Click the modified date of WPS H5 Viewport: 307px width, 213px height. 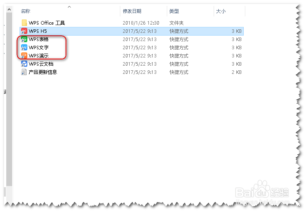coord(139,31)
